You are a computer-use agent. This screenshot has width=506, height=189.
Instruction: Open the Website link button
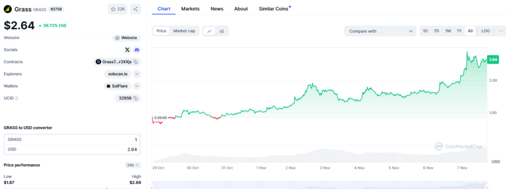[126, 38]
